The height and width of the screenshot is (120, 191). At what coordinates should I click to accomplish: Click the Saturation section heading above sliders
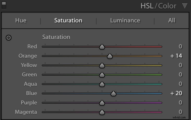(56, 37)
